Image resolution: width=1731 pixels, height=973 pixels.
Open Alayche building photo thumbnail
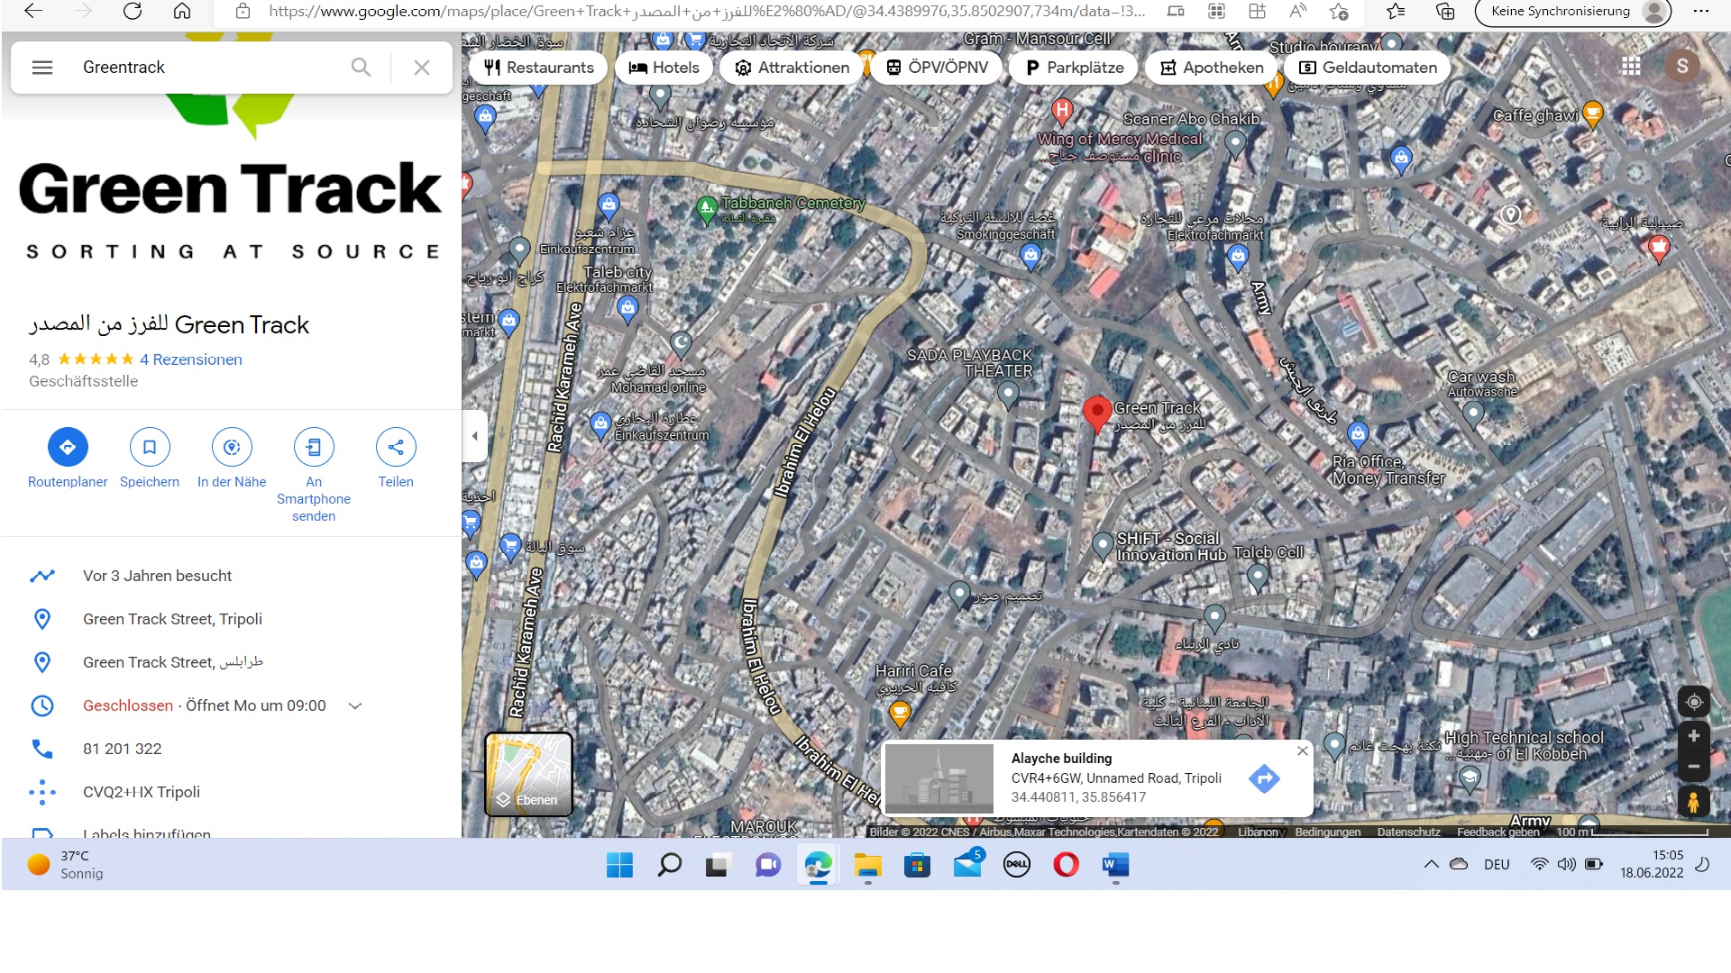939,778
